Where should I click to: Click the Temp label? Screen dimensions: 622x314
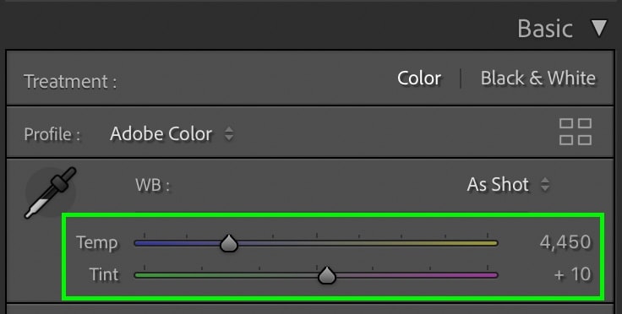click(x=97, y=243)
